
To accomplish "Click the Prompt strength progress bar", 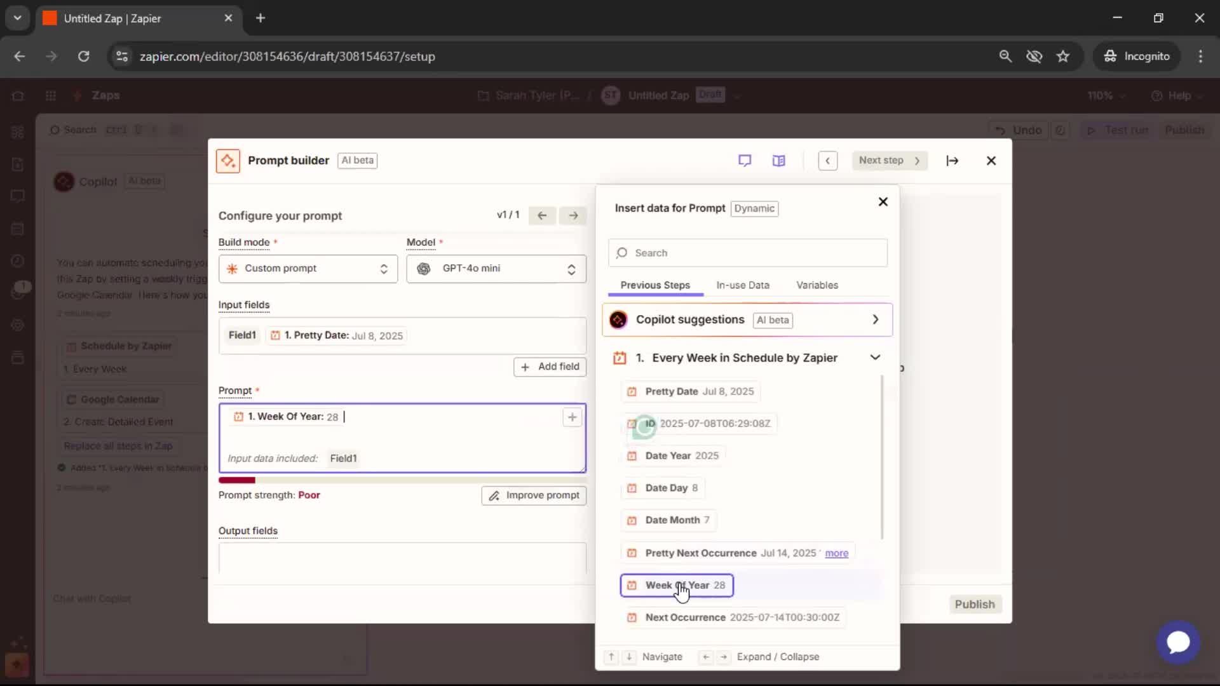I will (402, 480).
